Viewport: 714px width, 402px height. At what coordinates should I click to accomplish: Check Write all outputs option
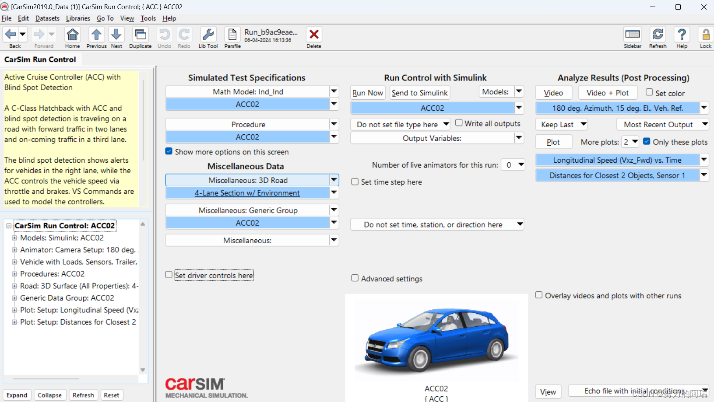pyautogui.click(x=459, y=123)
